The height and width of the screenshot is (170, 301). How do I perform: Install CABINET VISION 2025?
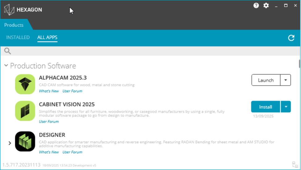coord(265,107)
